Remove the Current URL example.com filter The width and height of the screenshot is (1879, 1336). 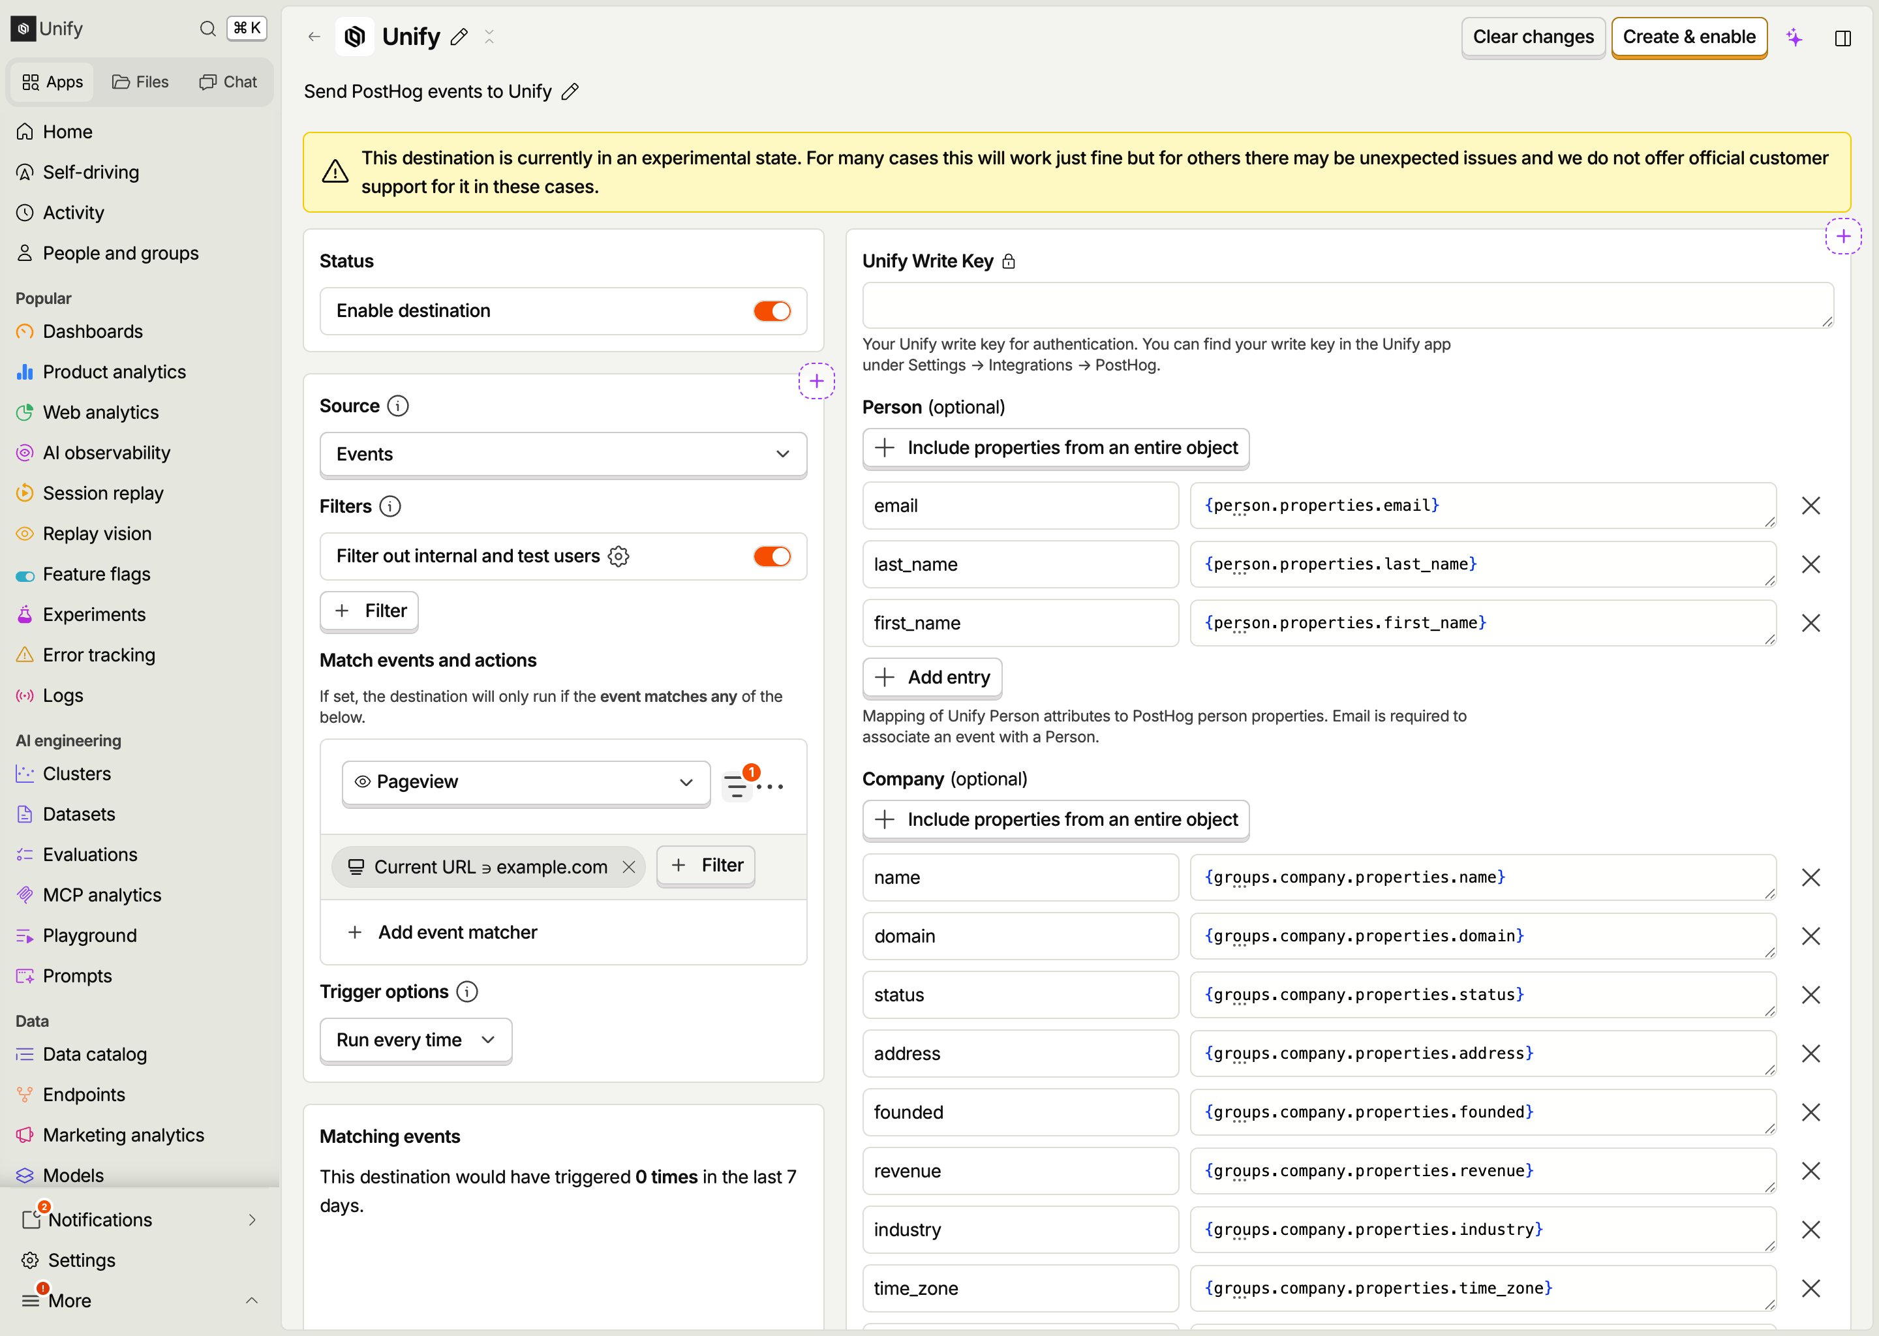(x=628, y=867)
